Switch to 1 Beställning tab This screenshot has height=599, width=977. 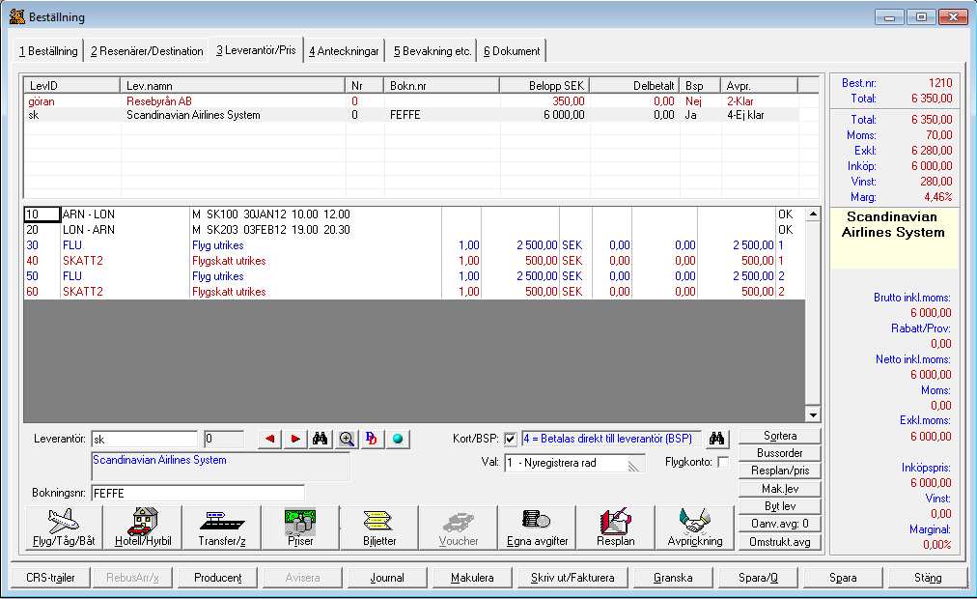(48, 51)
